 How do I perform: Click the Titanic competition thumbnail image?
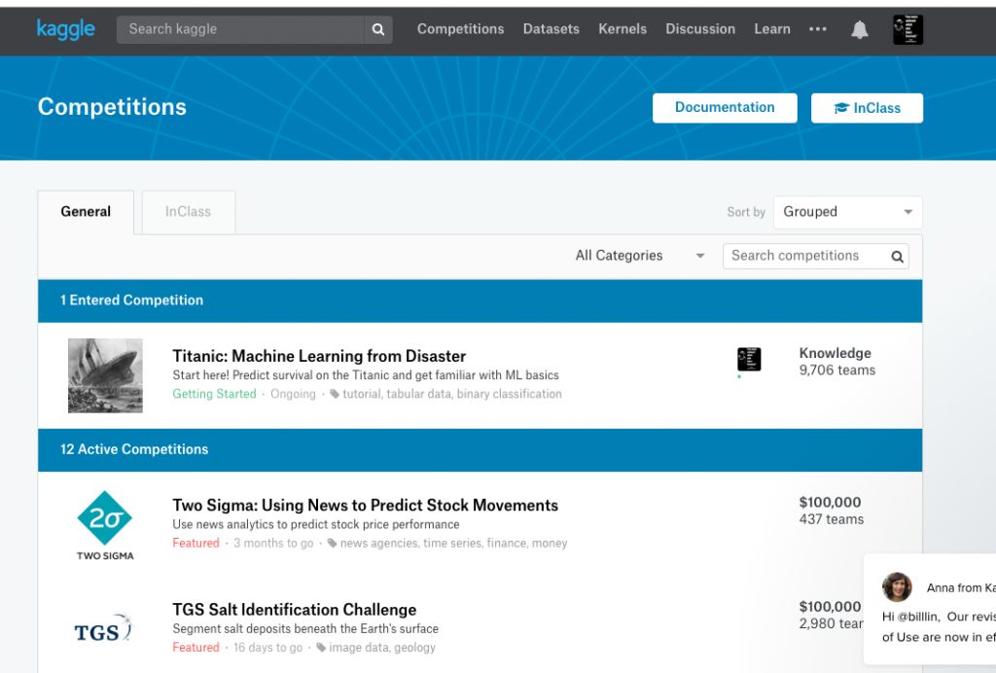[105, 375]
